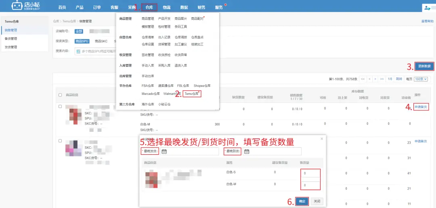Click the user account icon top right

pos(427,8)
